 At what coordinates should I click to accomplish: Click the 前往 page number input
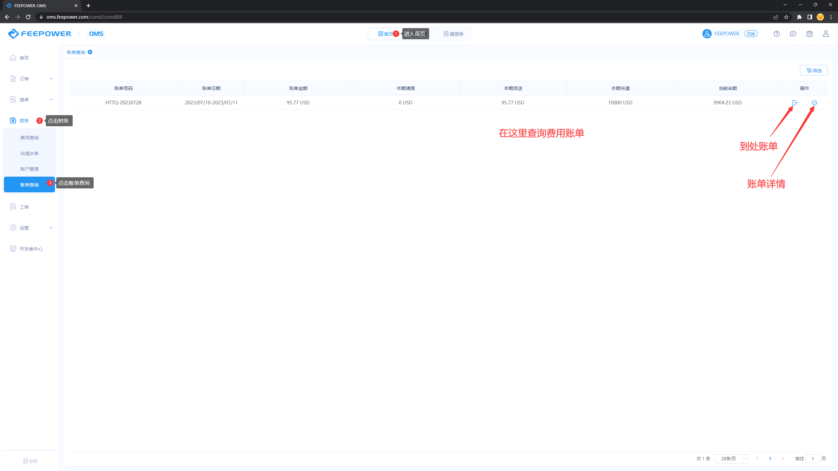pos(813,459)
